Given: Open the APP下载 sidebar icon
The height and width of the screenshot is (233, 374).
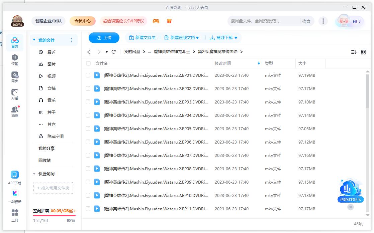Looking at the screenshot, I should pyautogui.click(x=14, y=178).
